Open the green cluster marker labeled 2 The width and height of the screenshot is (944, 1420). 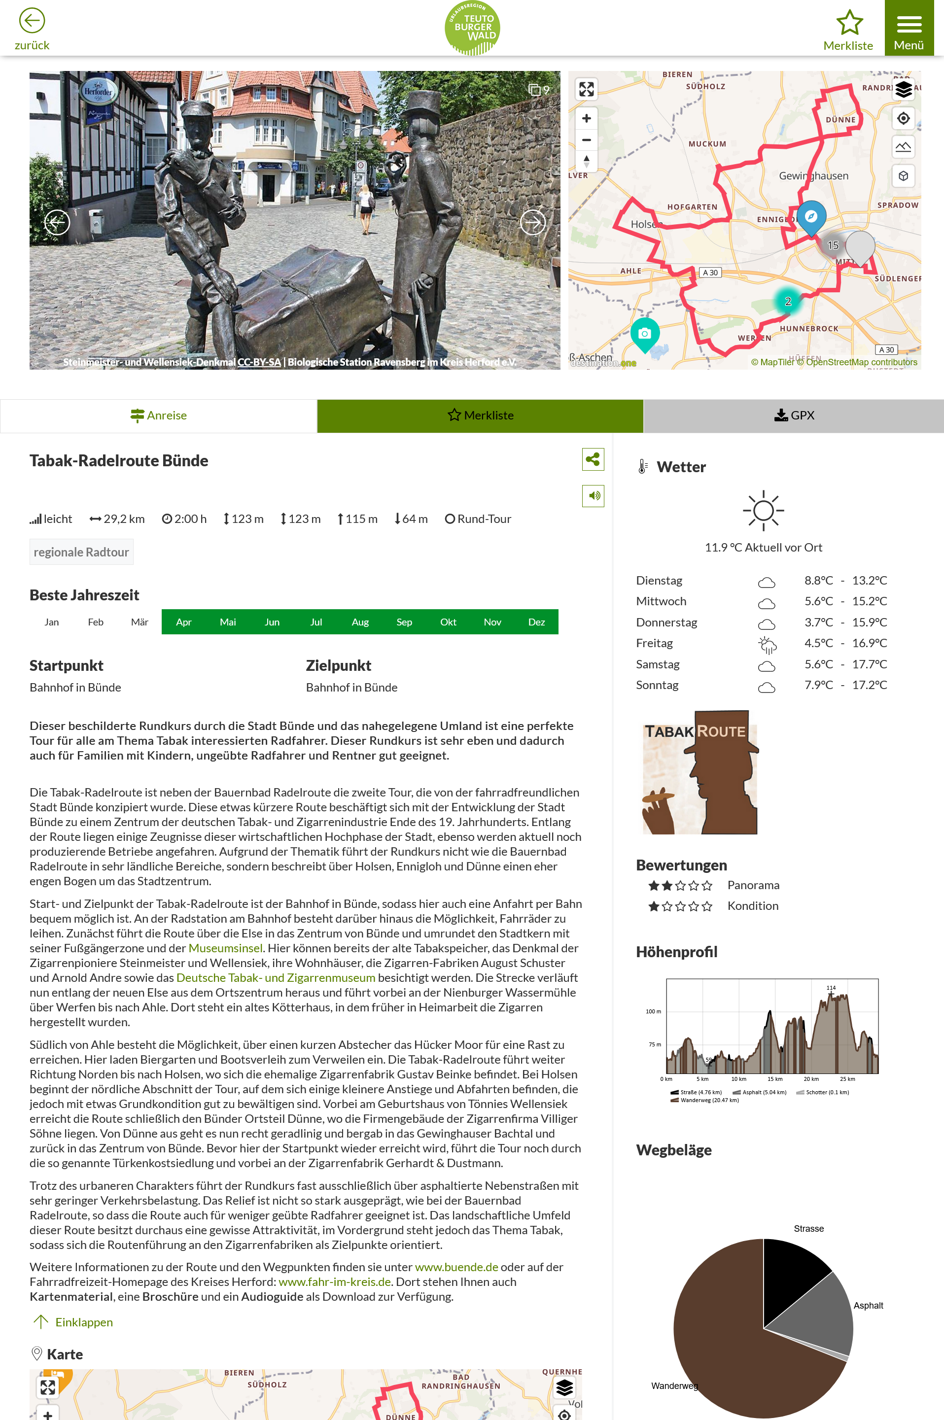pos(787,301)
